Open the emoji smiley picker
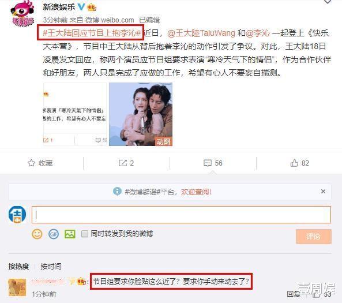 coord(37,234)
